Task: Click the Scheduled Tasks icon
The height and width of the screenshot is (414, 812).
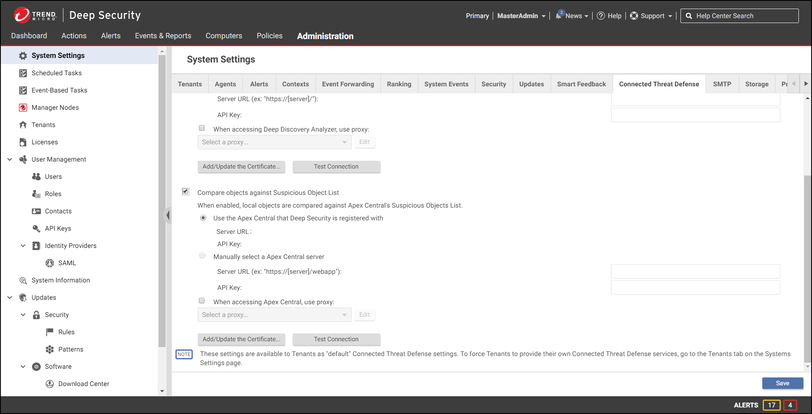Action: (x=23, y=73)
